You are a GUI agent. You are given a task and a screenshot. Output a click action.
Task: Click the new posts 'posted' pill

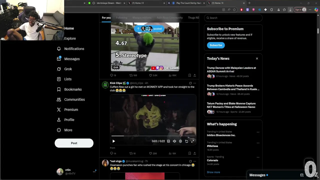[x=149, y=29]
